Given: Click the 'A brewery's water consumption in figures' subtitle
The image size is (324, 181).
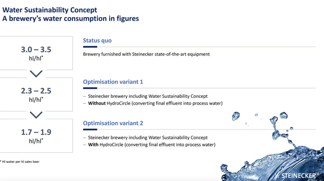Looking at the screenshot, I should point(70,19).
